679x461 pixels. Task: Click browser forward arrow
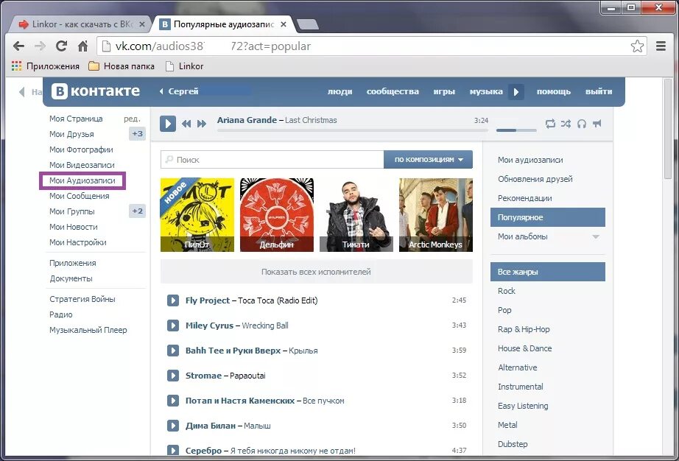pos(40,46)
